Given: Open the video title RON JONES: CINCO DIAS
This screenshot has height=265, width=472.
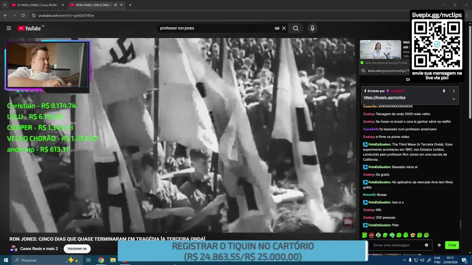Looking at the screenshot, I should (x=107, y=239).
